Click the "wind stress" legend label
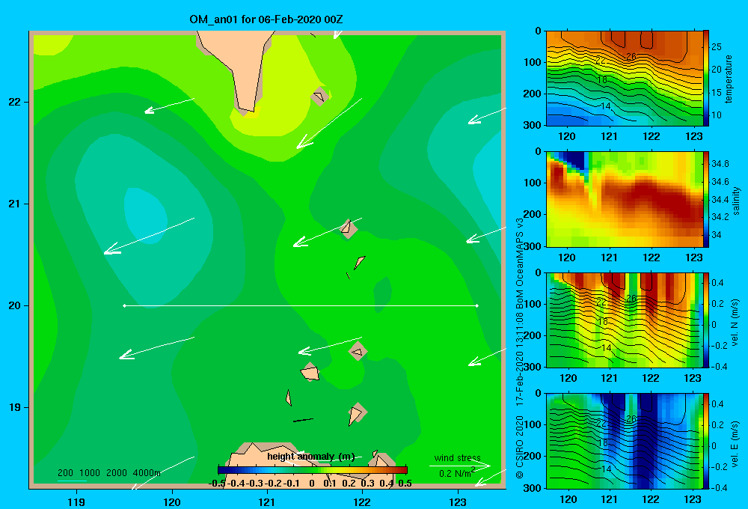This screenshot has width=748, height=509. coord(458,457)
